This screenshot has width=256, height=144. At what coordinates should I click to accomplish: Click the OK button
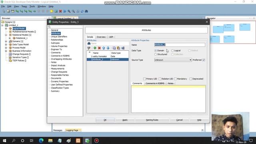click(105, 120)
